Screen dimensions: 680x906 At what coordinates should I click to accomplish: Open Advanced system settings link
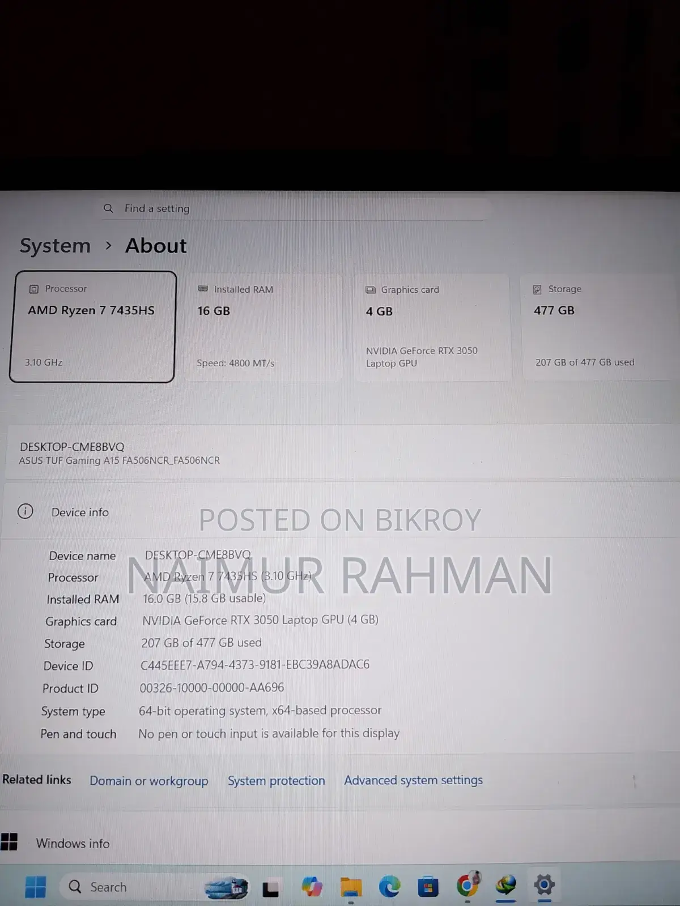coord(414,780)
